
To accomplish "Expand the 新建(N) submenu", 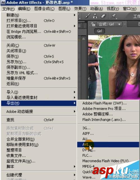I will [39, 15].
